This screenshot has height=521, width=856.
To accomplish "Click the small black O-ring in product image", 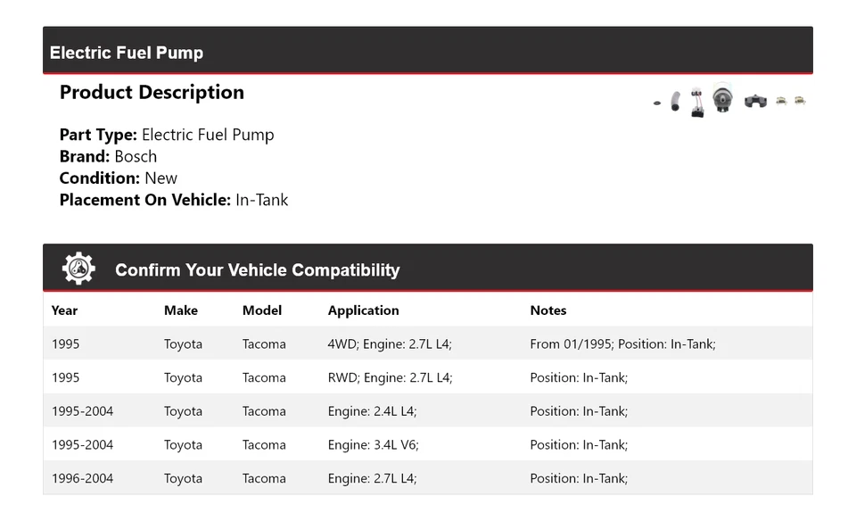I will click(657, 104).
